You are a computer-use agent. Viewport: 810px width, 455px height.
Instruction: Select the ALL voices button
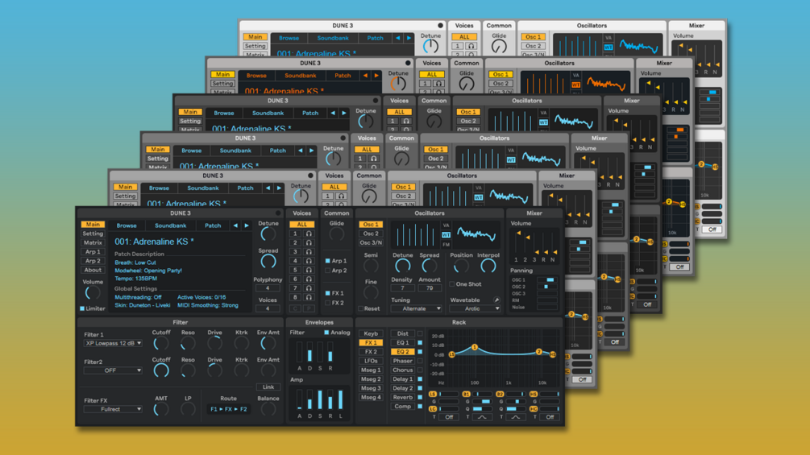coord(301,225)
